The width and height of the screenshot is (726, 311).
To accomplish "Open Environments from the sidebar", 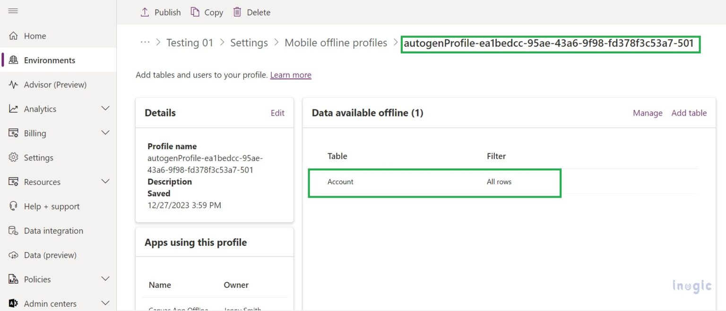I will coord(50,60).
